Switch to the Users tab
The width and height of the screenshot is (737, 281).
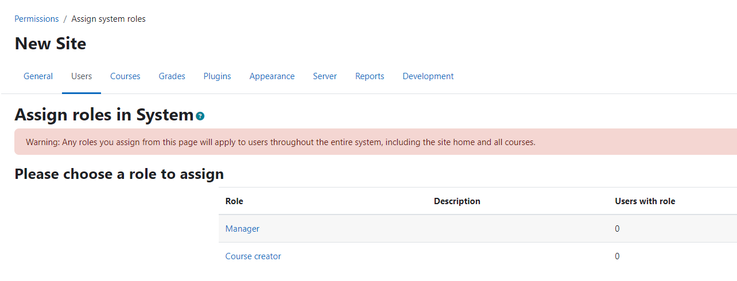(82, 76)
